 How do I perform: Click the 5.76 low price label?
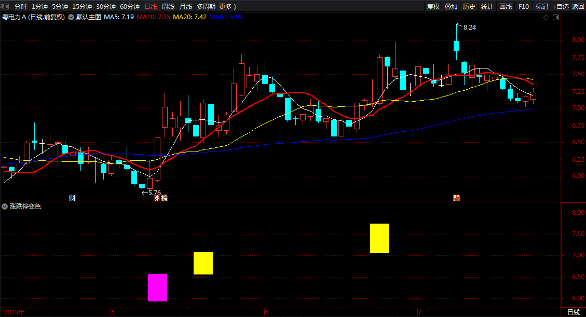tap(154, 192)
